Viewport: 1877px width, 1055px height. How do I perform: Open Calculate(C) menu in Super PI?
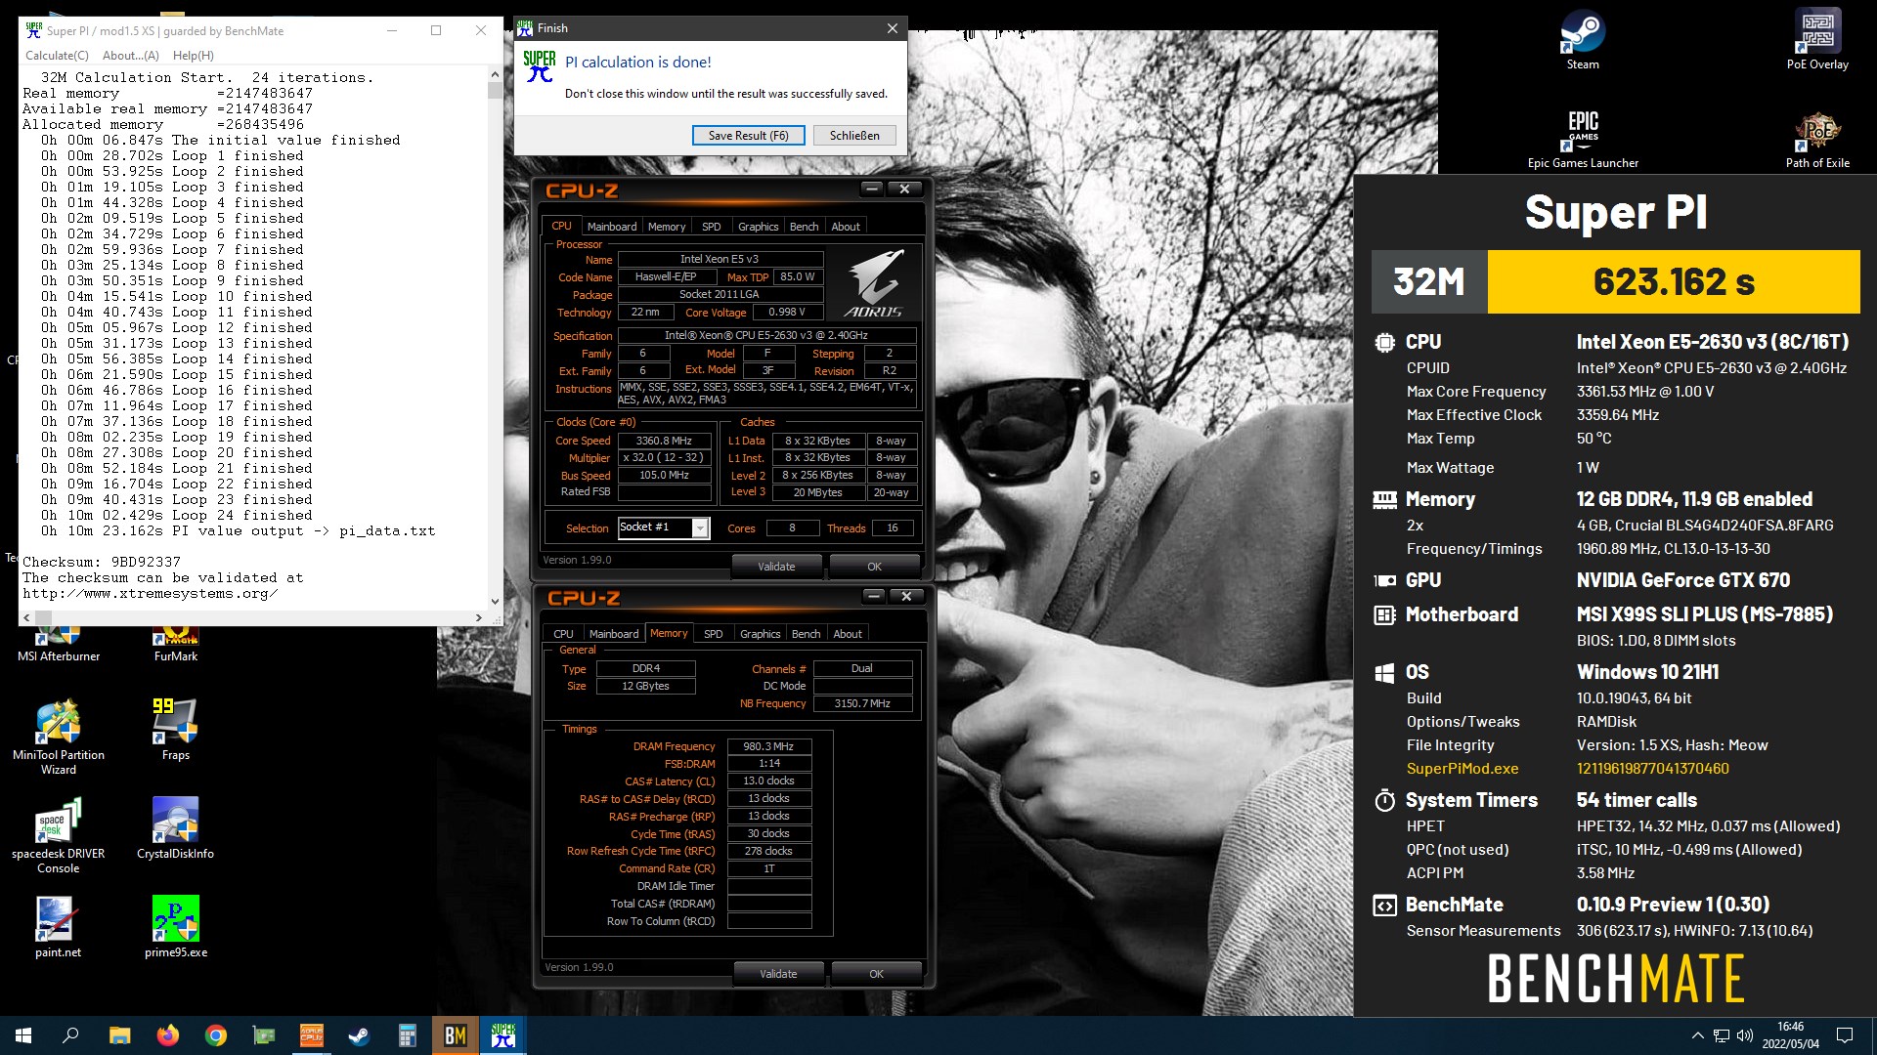(57, 56)
